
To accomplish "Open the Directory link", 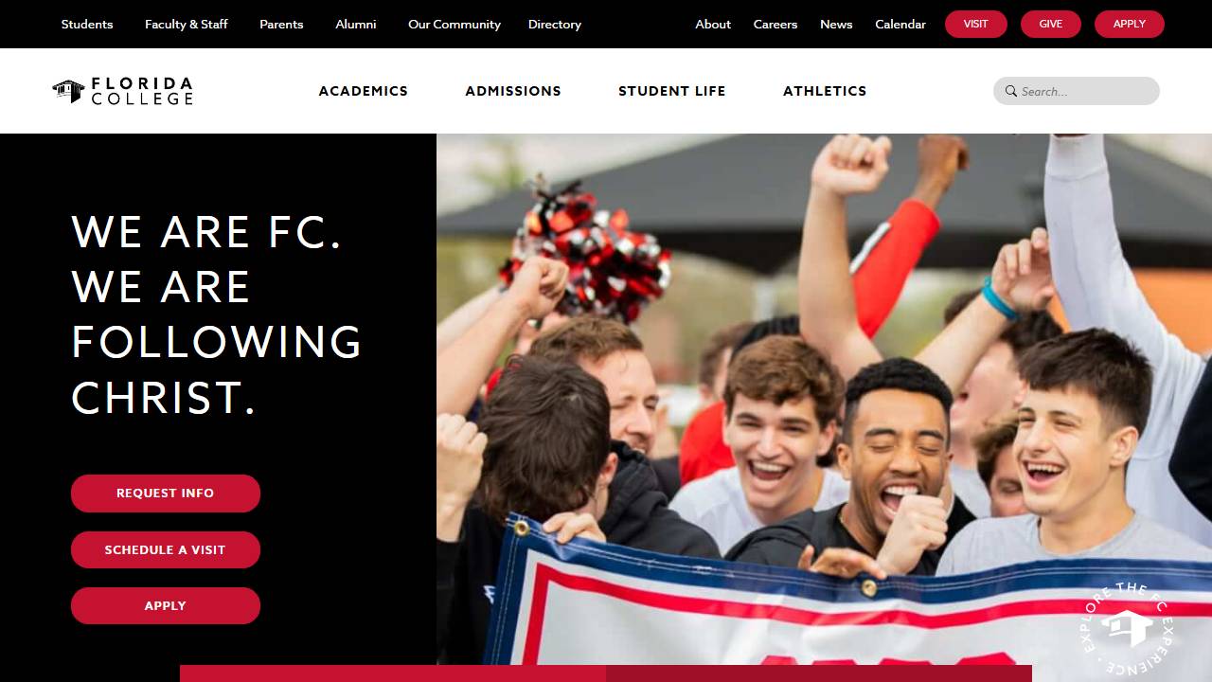I will [x=555, y=25].
